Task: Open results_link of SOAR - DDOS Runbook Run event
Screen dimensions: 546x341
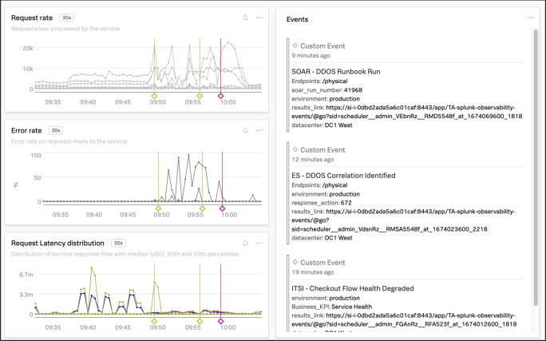Action: tap(407, 112)
